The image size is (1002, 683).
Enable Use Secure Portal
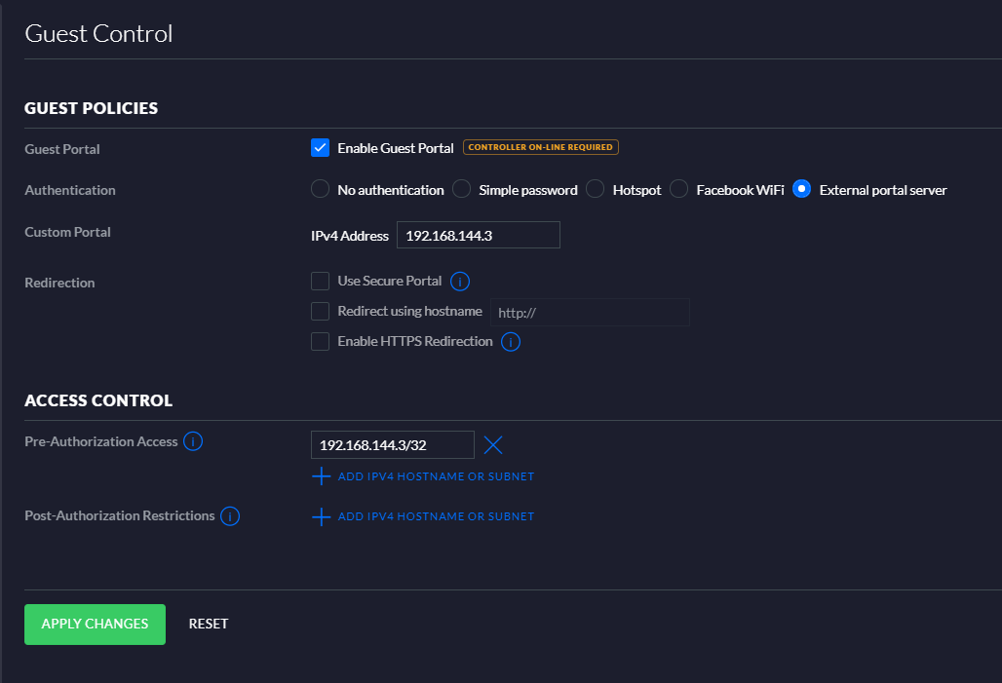pyautogui.click(x=320, y=281)
